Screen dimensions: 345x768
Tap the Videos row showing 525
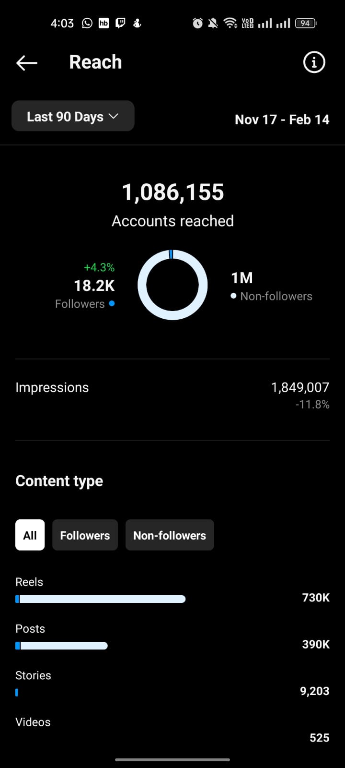coord(172,730)
